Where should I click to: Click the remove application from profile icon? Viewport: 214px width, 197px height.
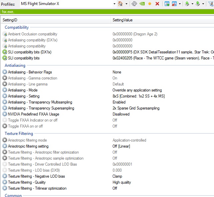174,4
